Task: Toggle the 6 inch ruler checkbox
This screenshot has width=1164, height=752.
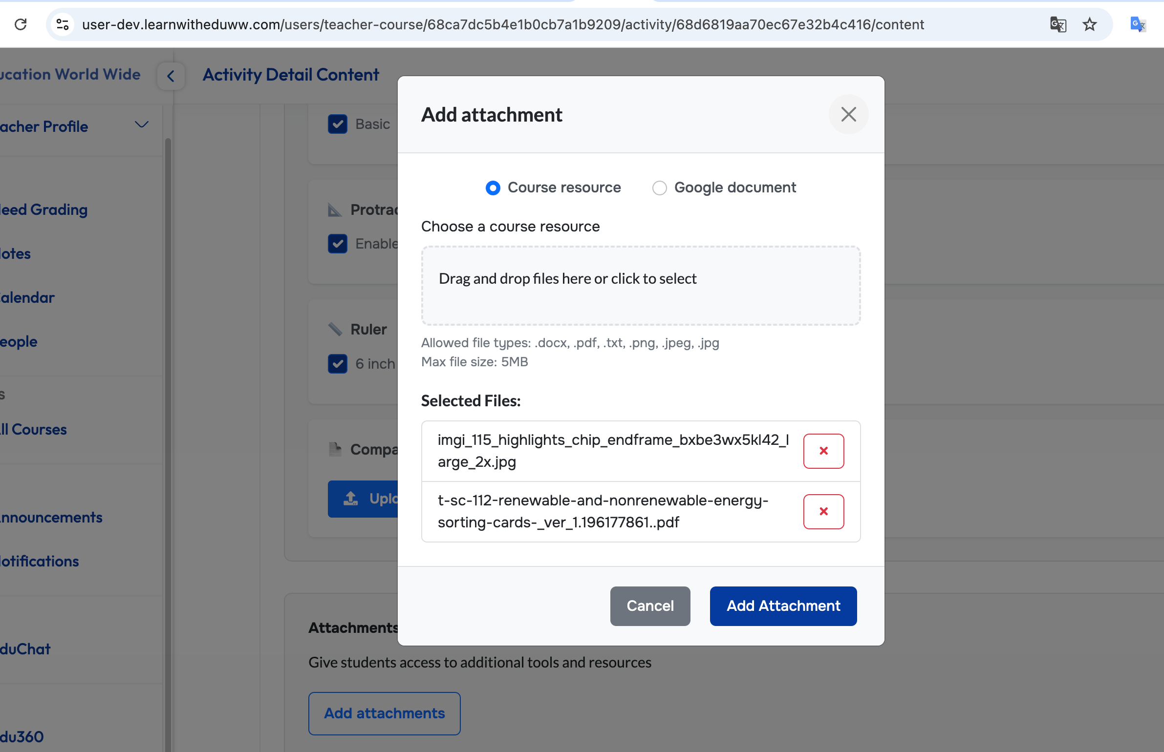Action: [338, 364]
